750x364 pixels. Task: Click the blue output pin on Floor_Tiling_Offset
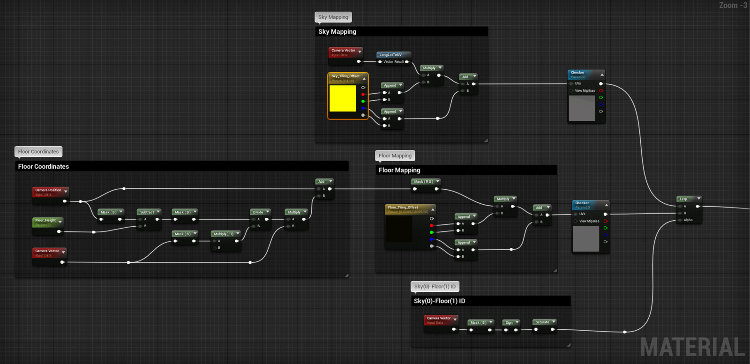(432, 239)
